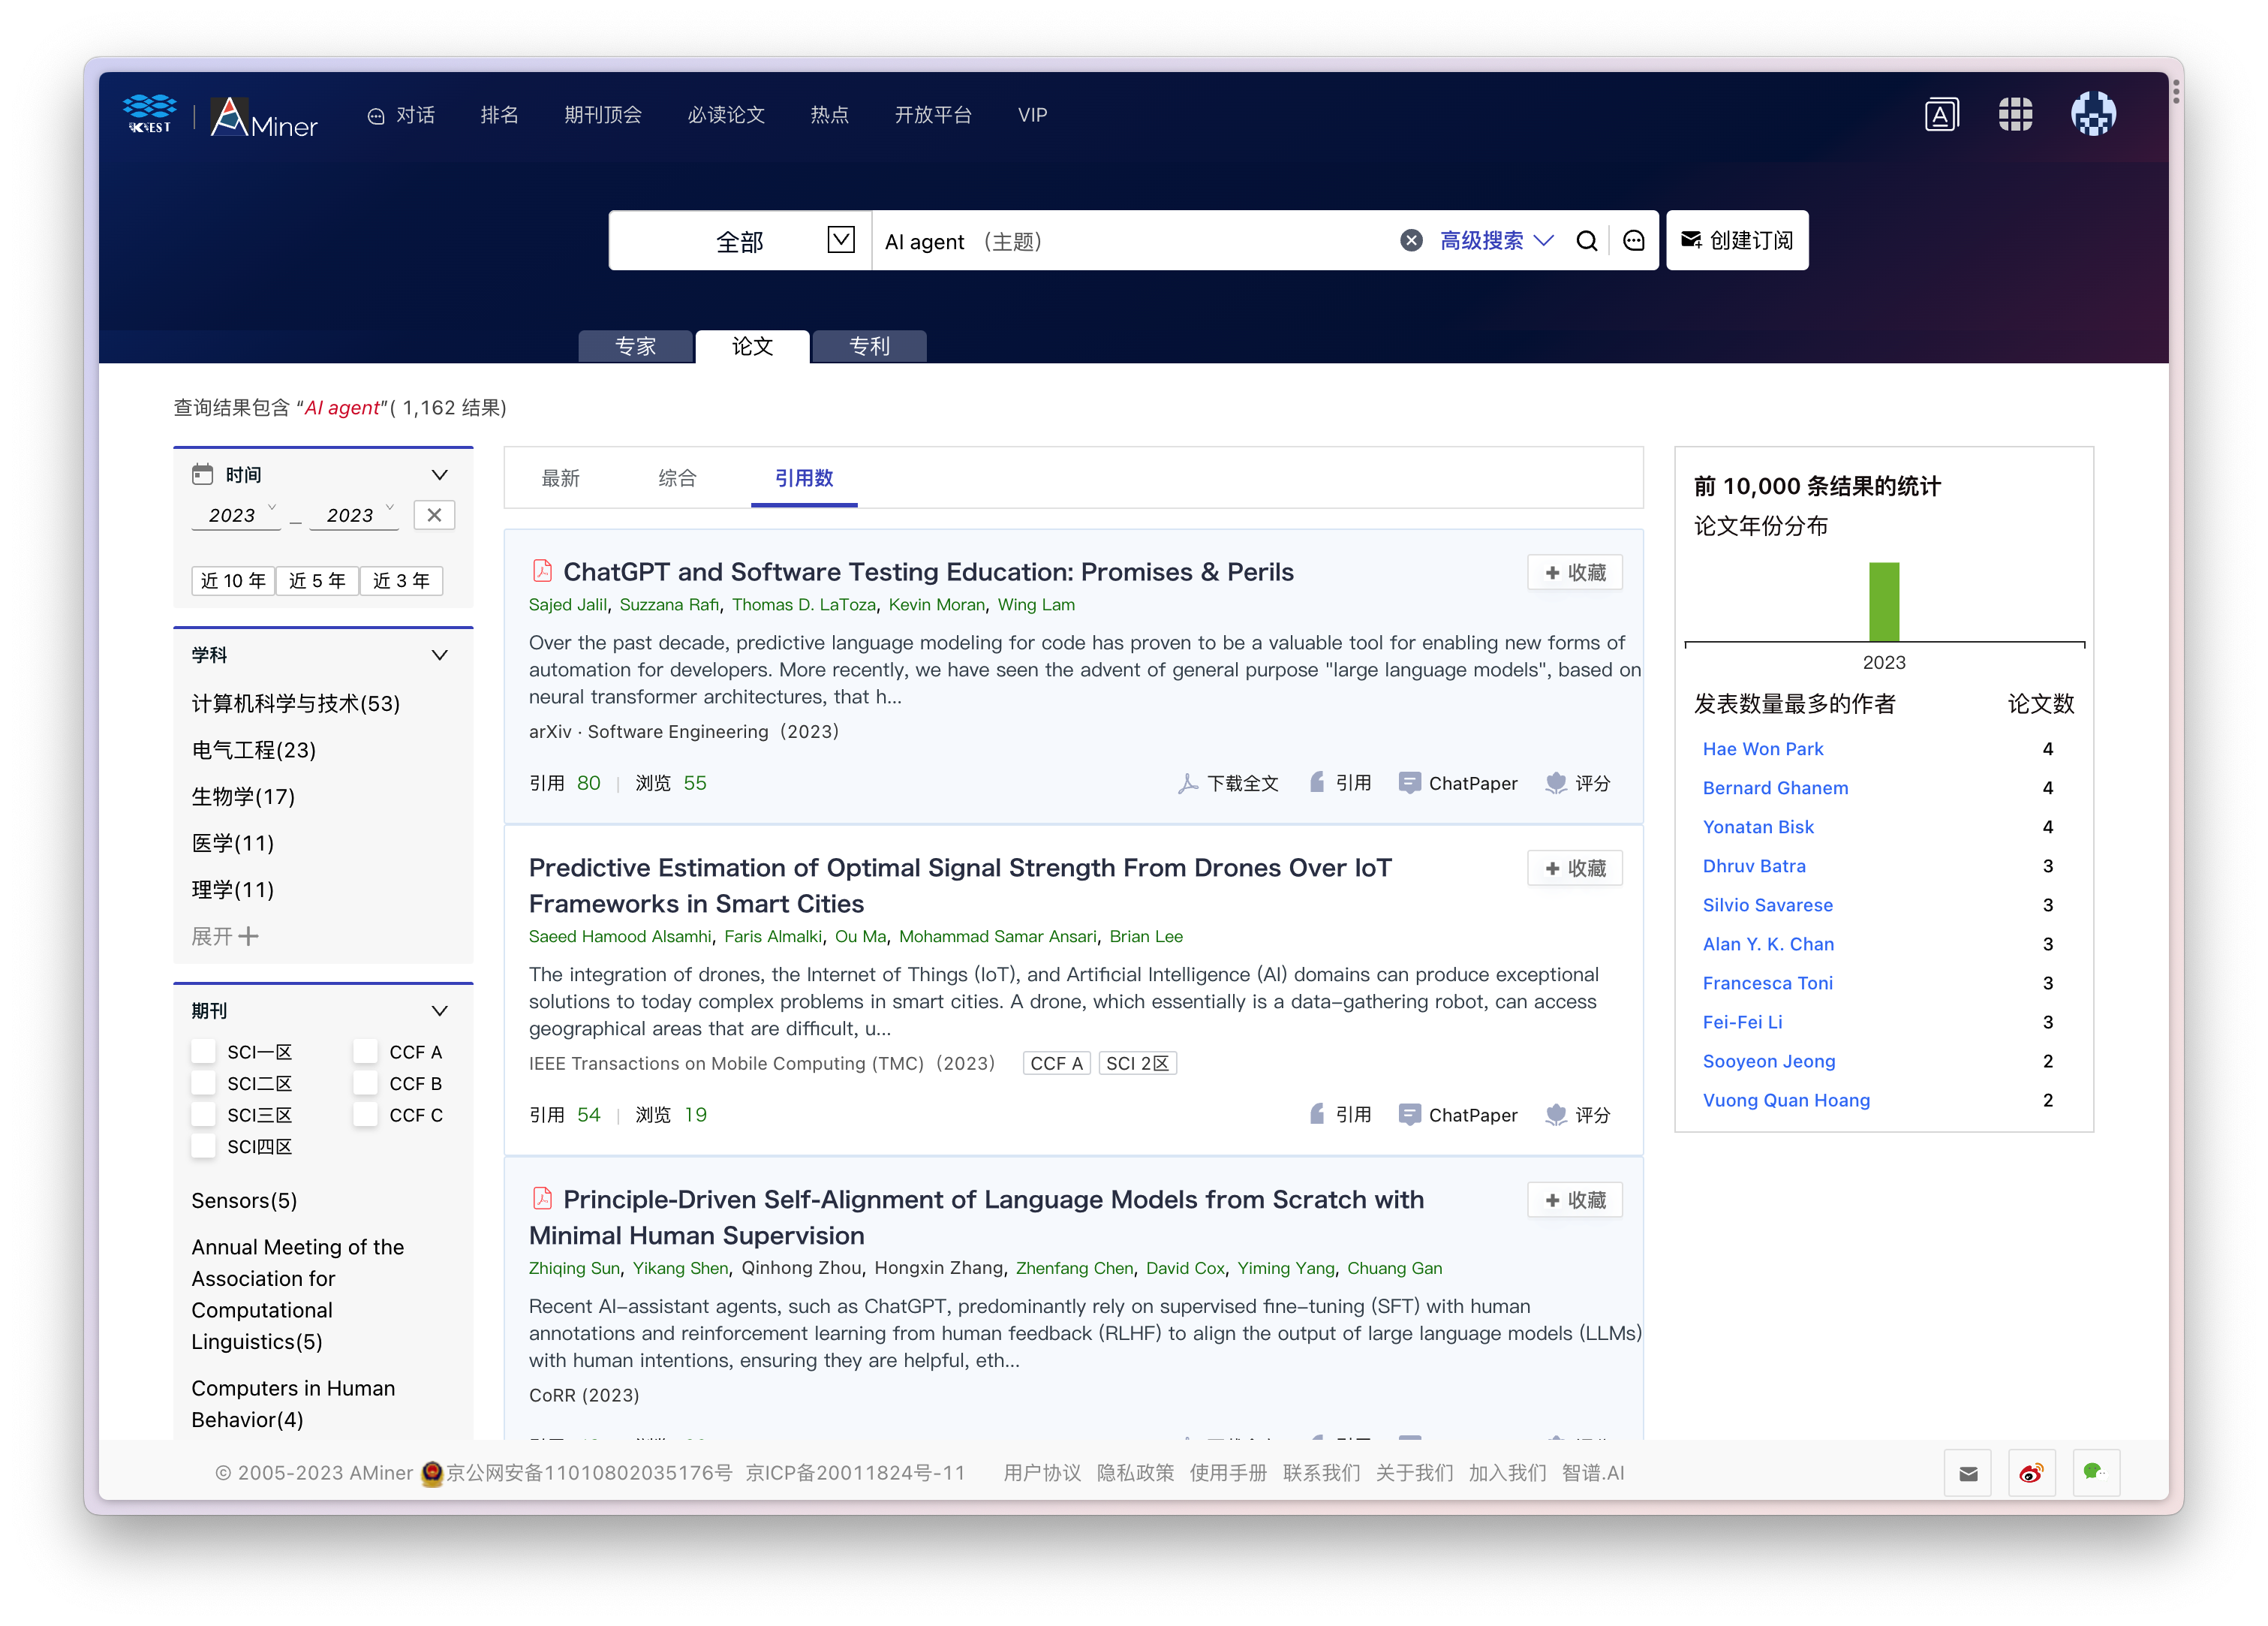Click the user avatar icon
2268x1626 pixels.
(x=2093, y=114)
